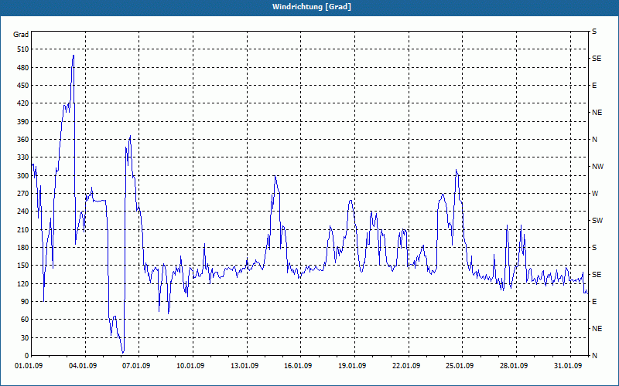Click the NW compass label
Viewport: 619px width, 386px height.
(x=597, y=167)
